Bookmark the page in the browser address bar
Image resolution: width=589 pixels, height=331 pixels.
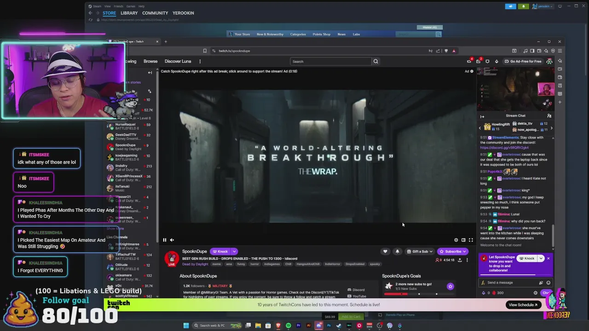(x=205, y=51)
